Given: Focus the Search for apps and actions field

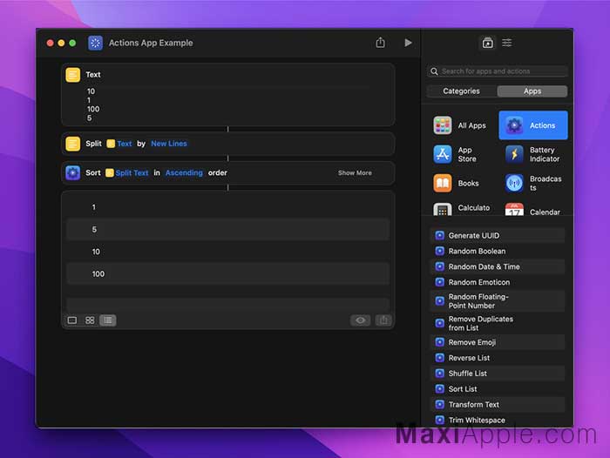Looking at the screenshot, I should tap(498, 71).
